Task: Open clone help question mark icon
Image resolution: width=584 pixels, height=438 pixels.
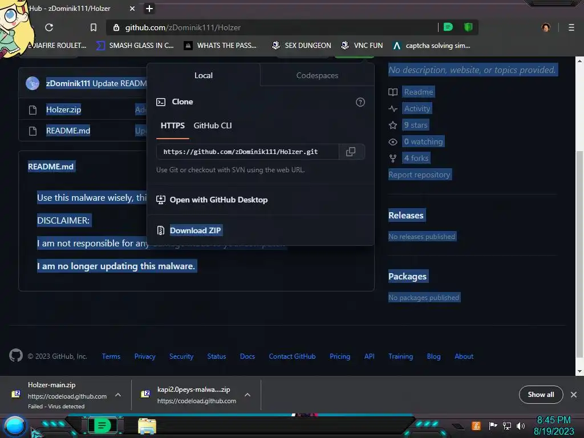Action: point(360,102)
